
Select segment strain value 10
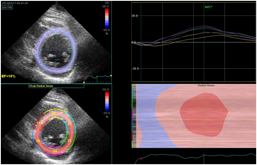click(x=54, y=113)
